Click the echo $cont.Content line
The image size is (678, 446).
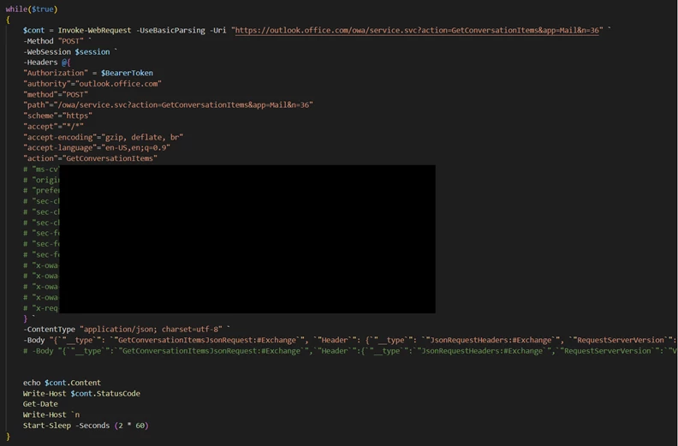coord(62,383)
